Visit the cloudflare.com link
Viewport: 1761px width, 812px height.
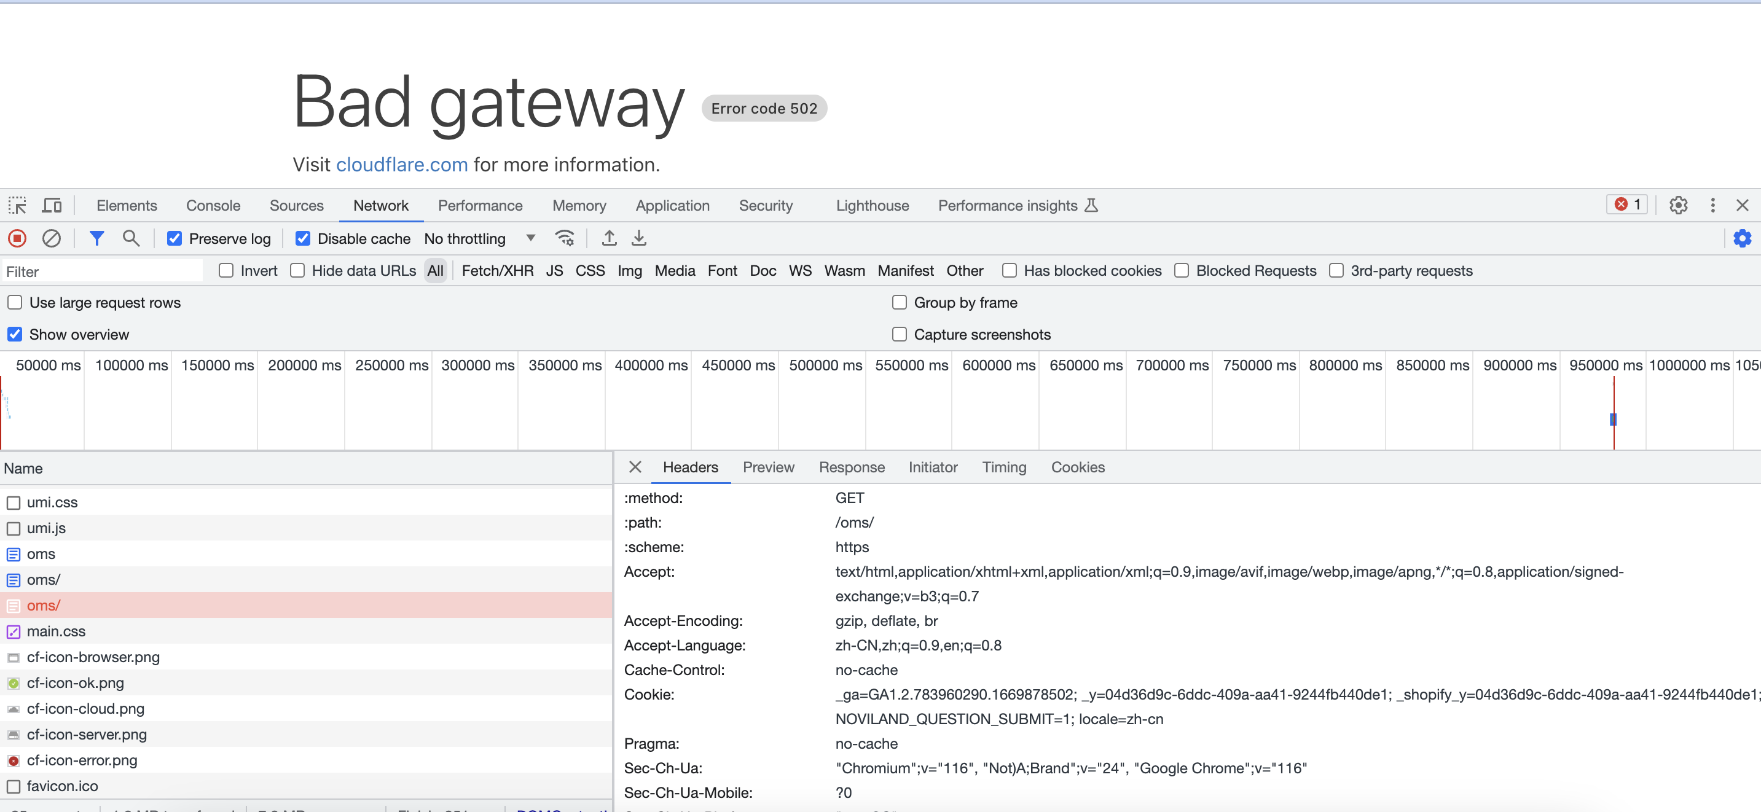coord(402,164)
